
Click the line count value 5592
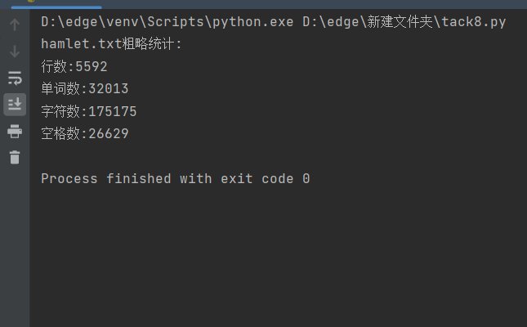coord(92,67)
